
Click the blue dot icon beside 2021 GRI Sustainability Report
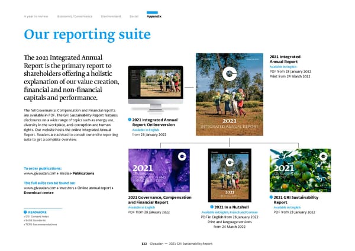click(x=271, y=197)
